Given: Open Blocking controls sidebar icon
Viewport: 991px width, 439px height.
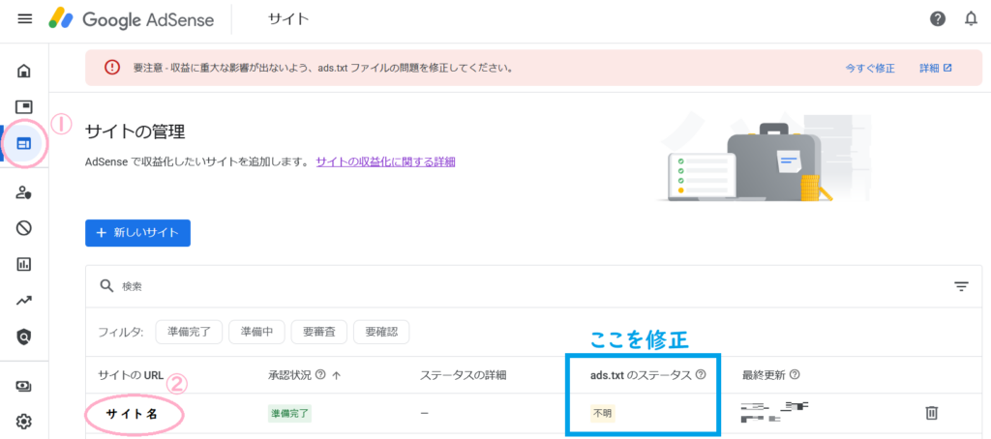Looking at the screenshot, I should coord(24,228).
